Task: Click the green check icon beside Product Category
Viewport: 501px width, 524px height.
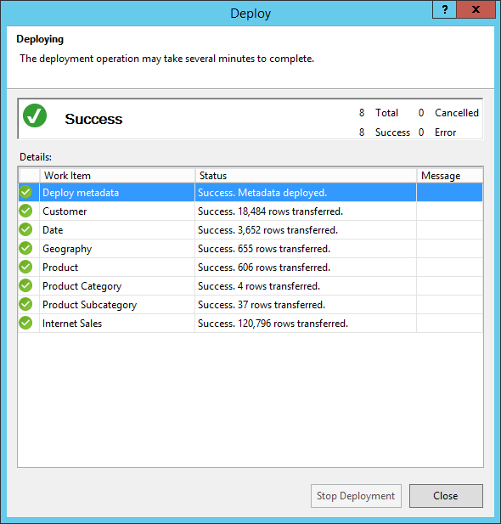Action: click(x=25, y=285)
